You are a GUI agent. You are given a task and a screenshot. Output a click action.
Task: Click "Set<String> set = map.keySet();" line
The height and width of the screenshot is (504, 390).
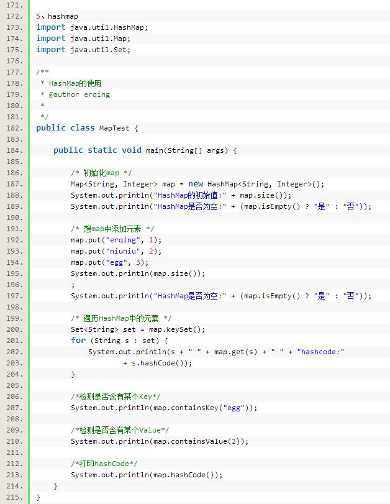click(138, 330)
